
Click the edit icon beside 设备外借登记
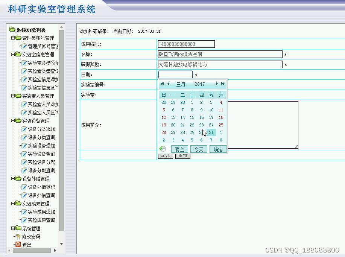tap(23, 187)
